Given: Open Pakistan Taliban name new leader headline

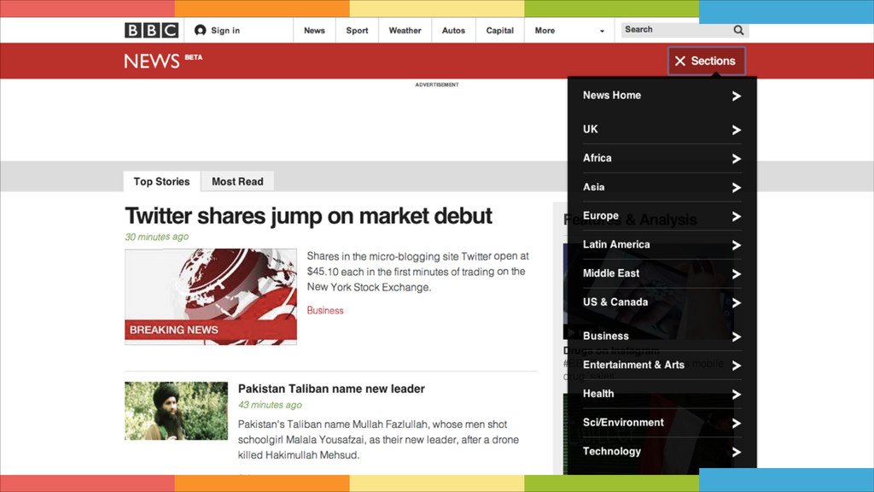Looking at the screenshot, I should (331, 389).
